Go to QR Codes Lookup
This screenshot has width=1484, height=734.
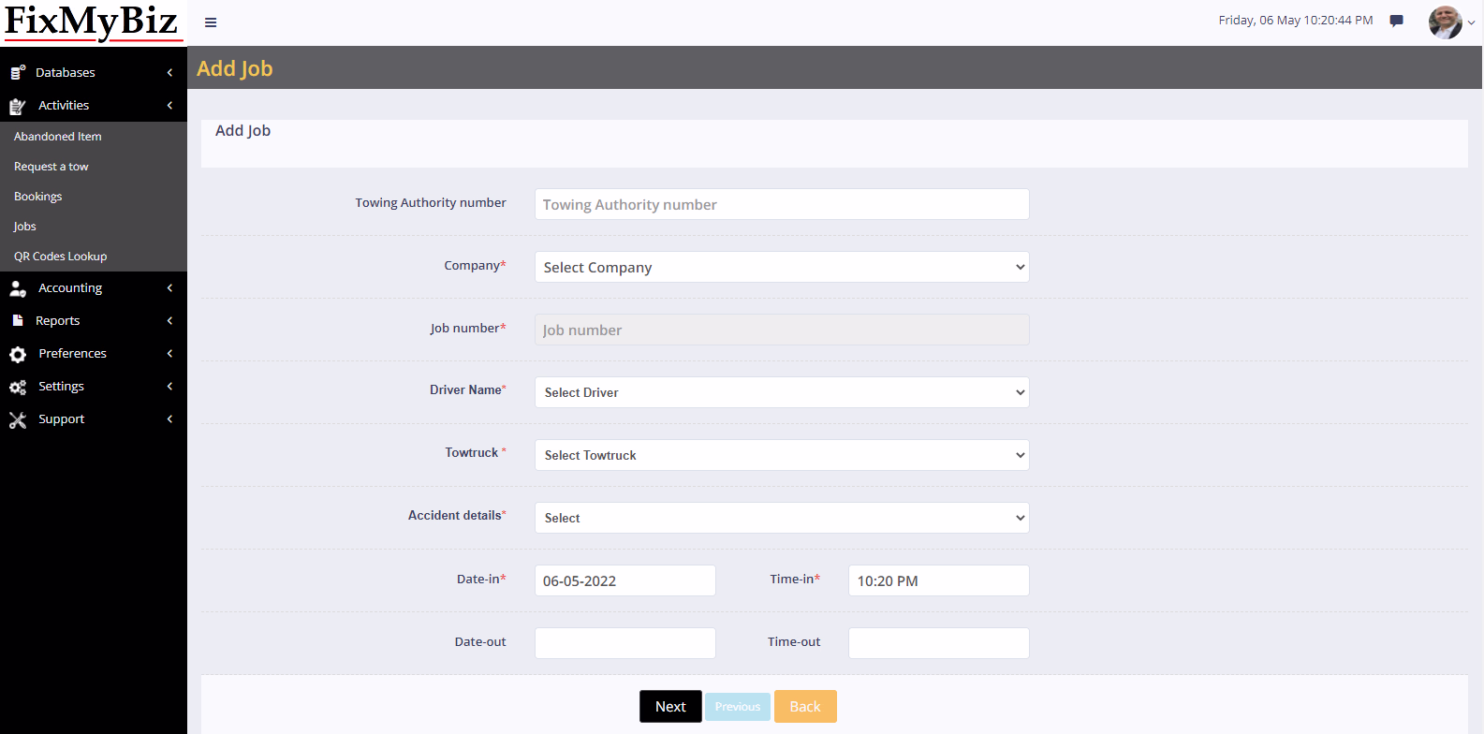[x=60, y=257]
